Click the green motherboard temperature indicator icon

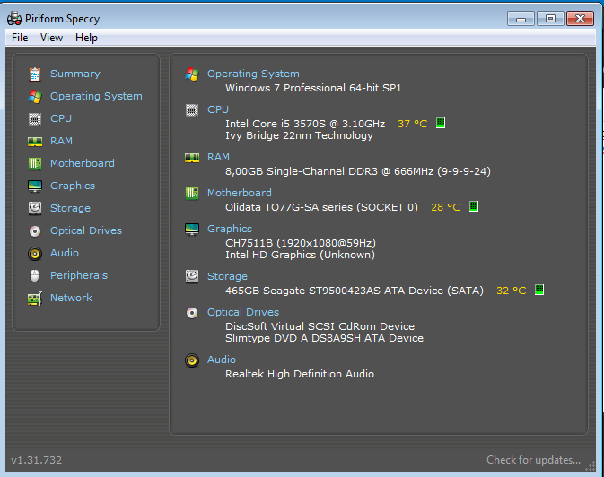[474, 207]
